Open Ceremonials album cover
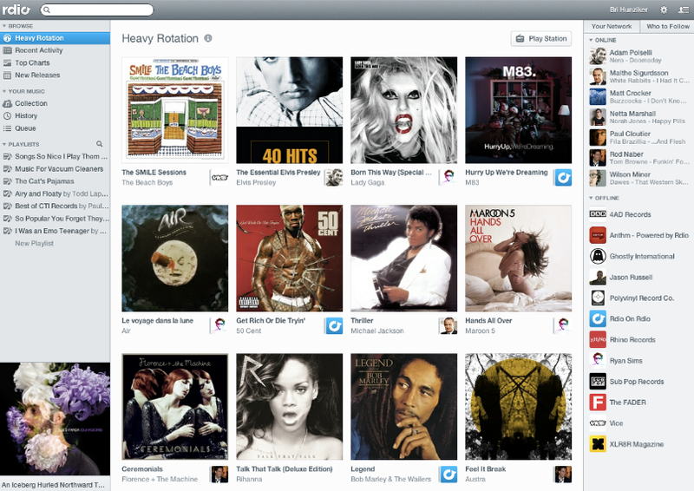The width and height of the screenshot is (694, 491). click(175, 407)
